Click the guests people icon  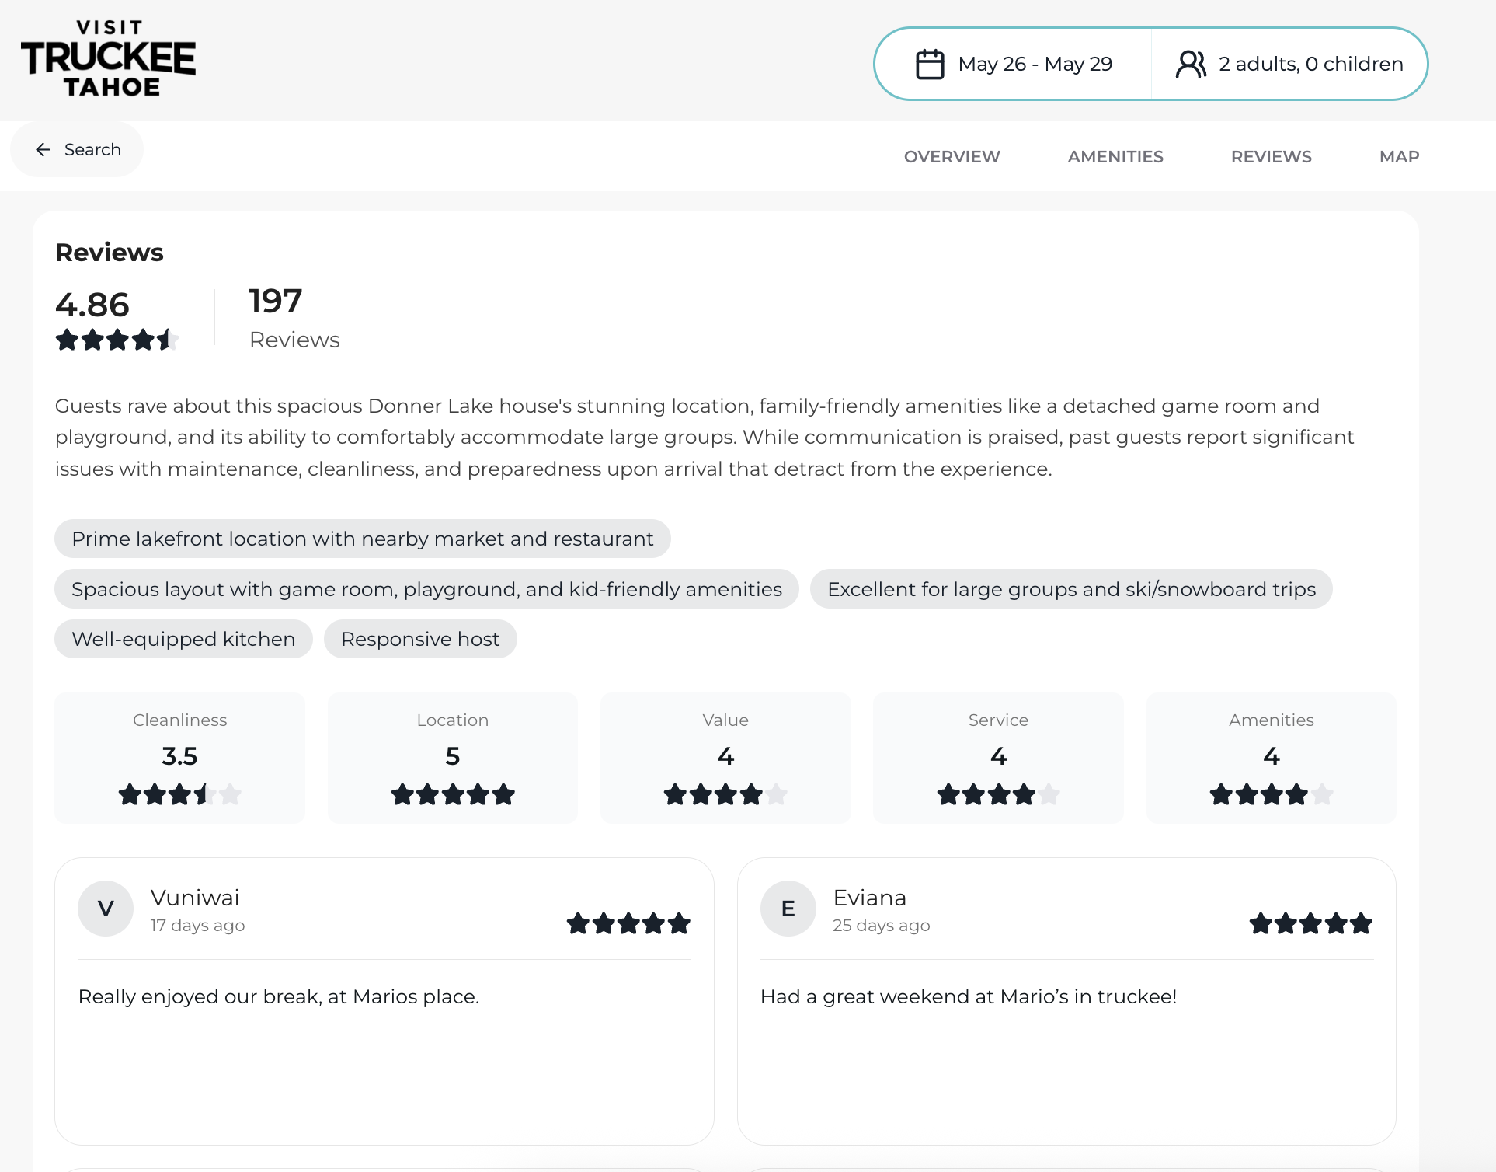pyautogui.click(x=1190, y=64)
